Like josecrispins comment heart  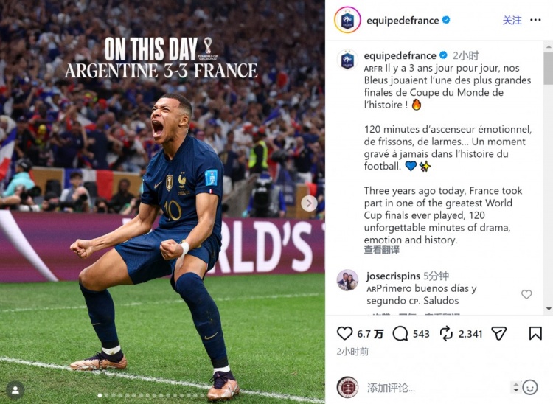tap(526, 294)
